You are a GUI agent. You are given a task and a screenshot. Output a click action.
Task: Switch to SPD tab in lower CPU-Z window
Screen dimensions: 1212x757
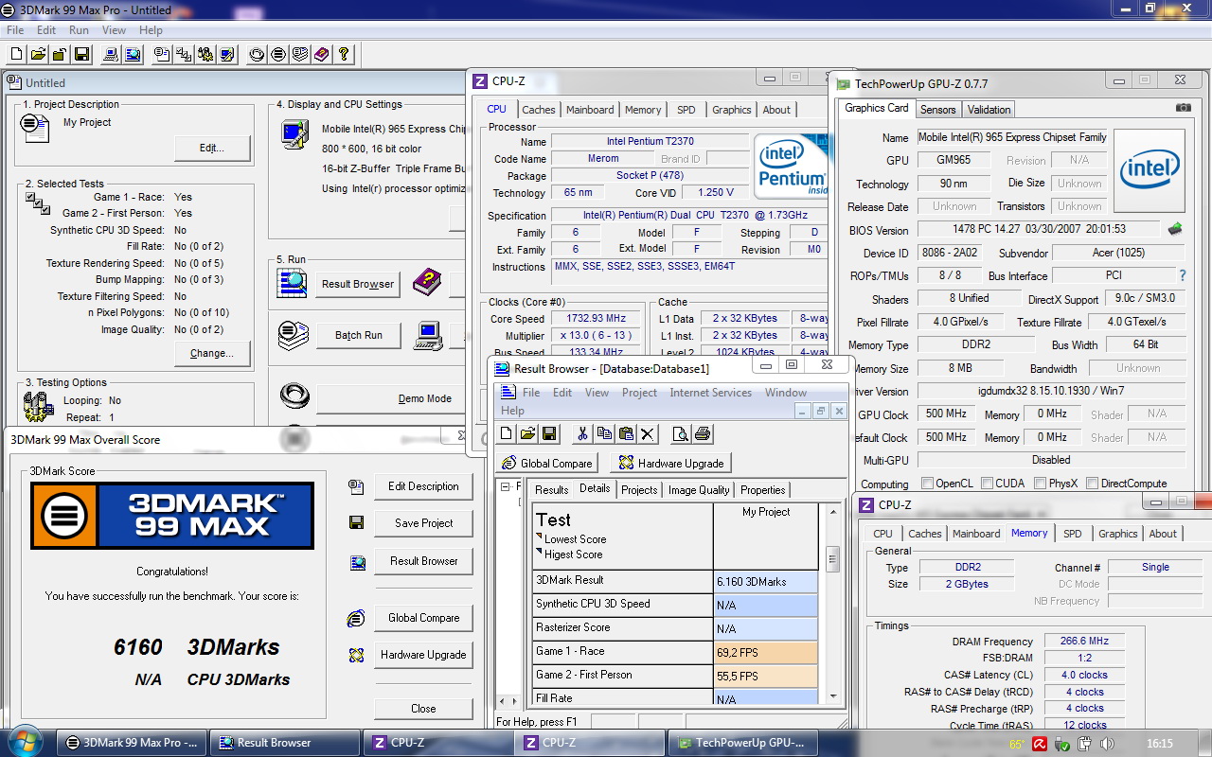[1072, 534]
